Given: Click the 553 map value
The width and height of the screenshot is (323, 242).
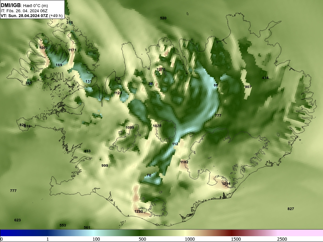Looking at the screenshot, I should [63, 225].
